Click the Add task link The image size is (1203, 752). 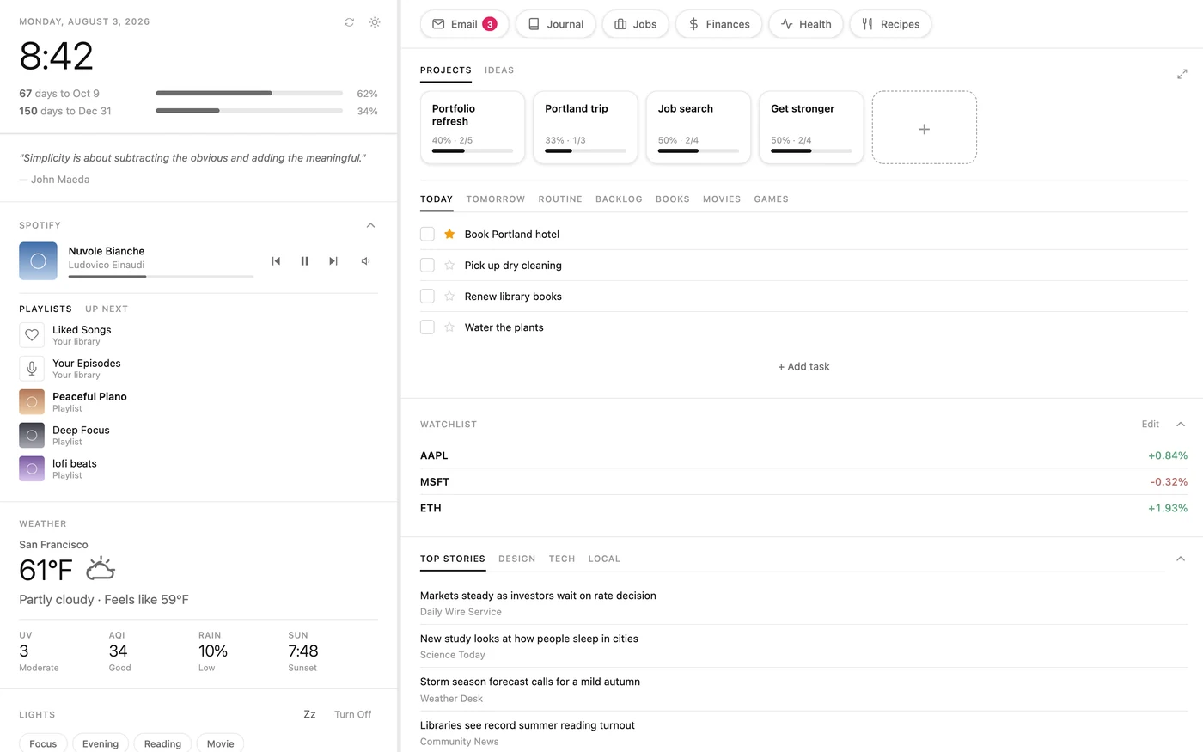tap(803, 367)
